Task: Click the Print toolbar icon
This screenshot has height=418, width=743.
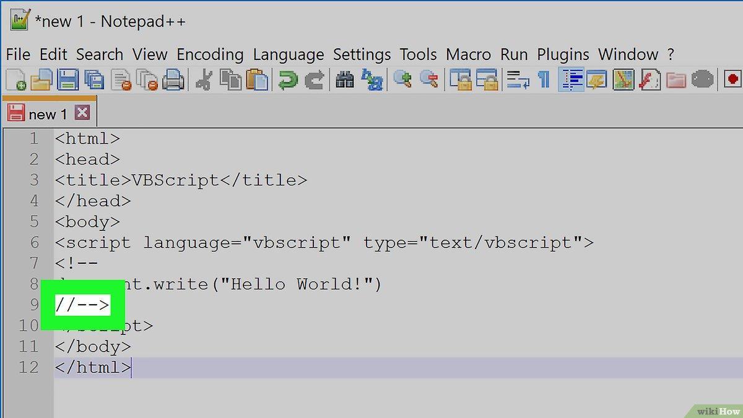Action: (x=174, y=80)
